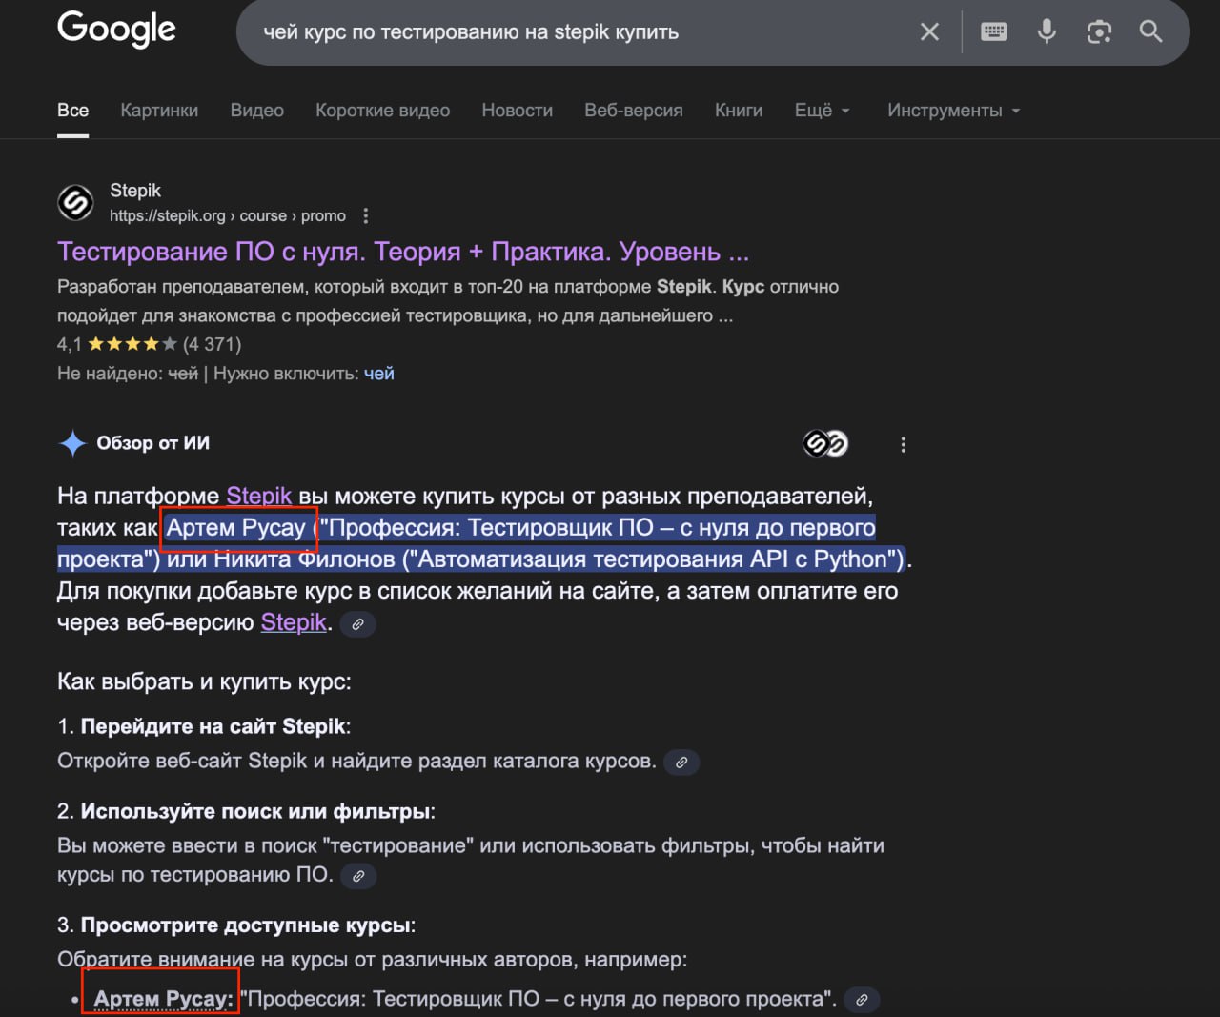Image resolution: width=1220 pixels, height=1017 pixels.
Task: Expand the Ещё dropdown menu
Action: [823, 111]
